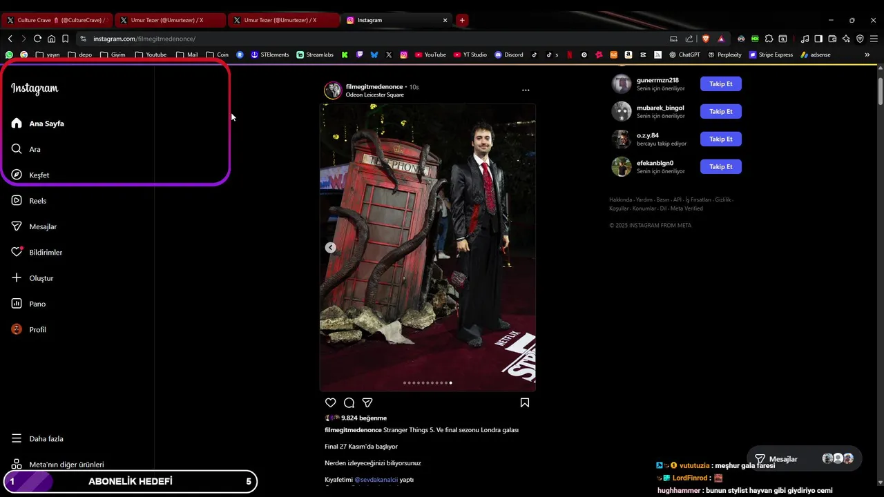Open the ChatGPT bookmark
The height and width of the screenshot is (497, 884).
[684, 55]
